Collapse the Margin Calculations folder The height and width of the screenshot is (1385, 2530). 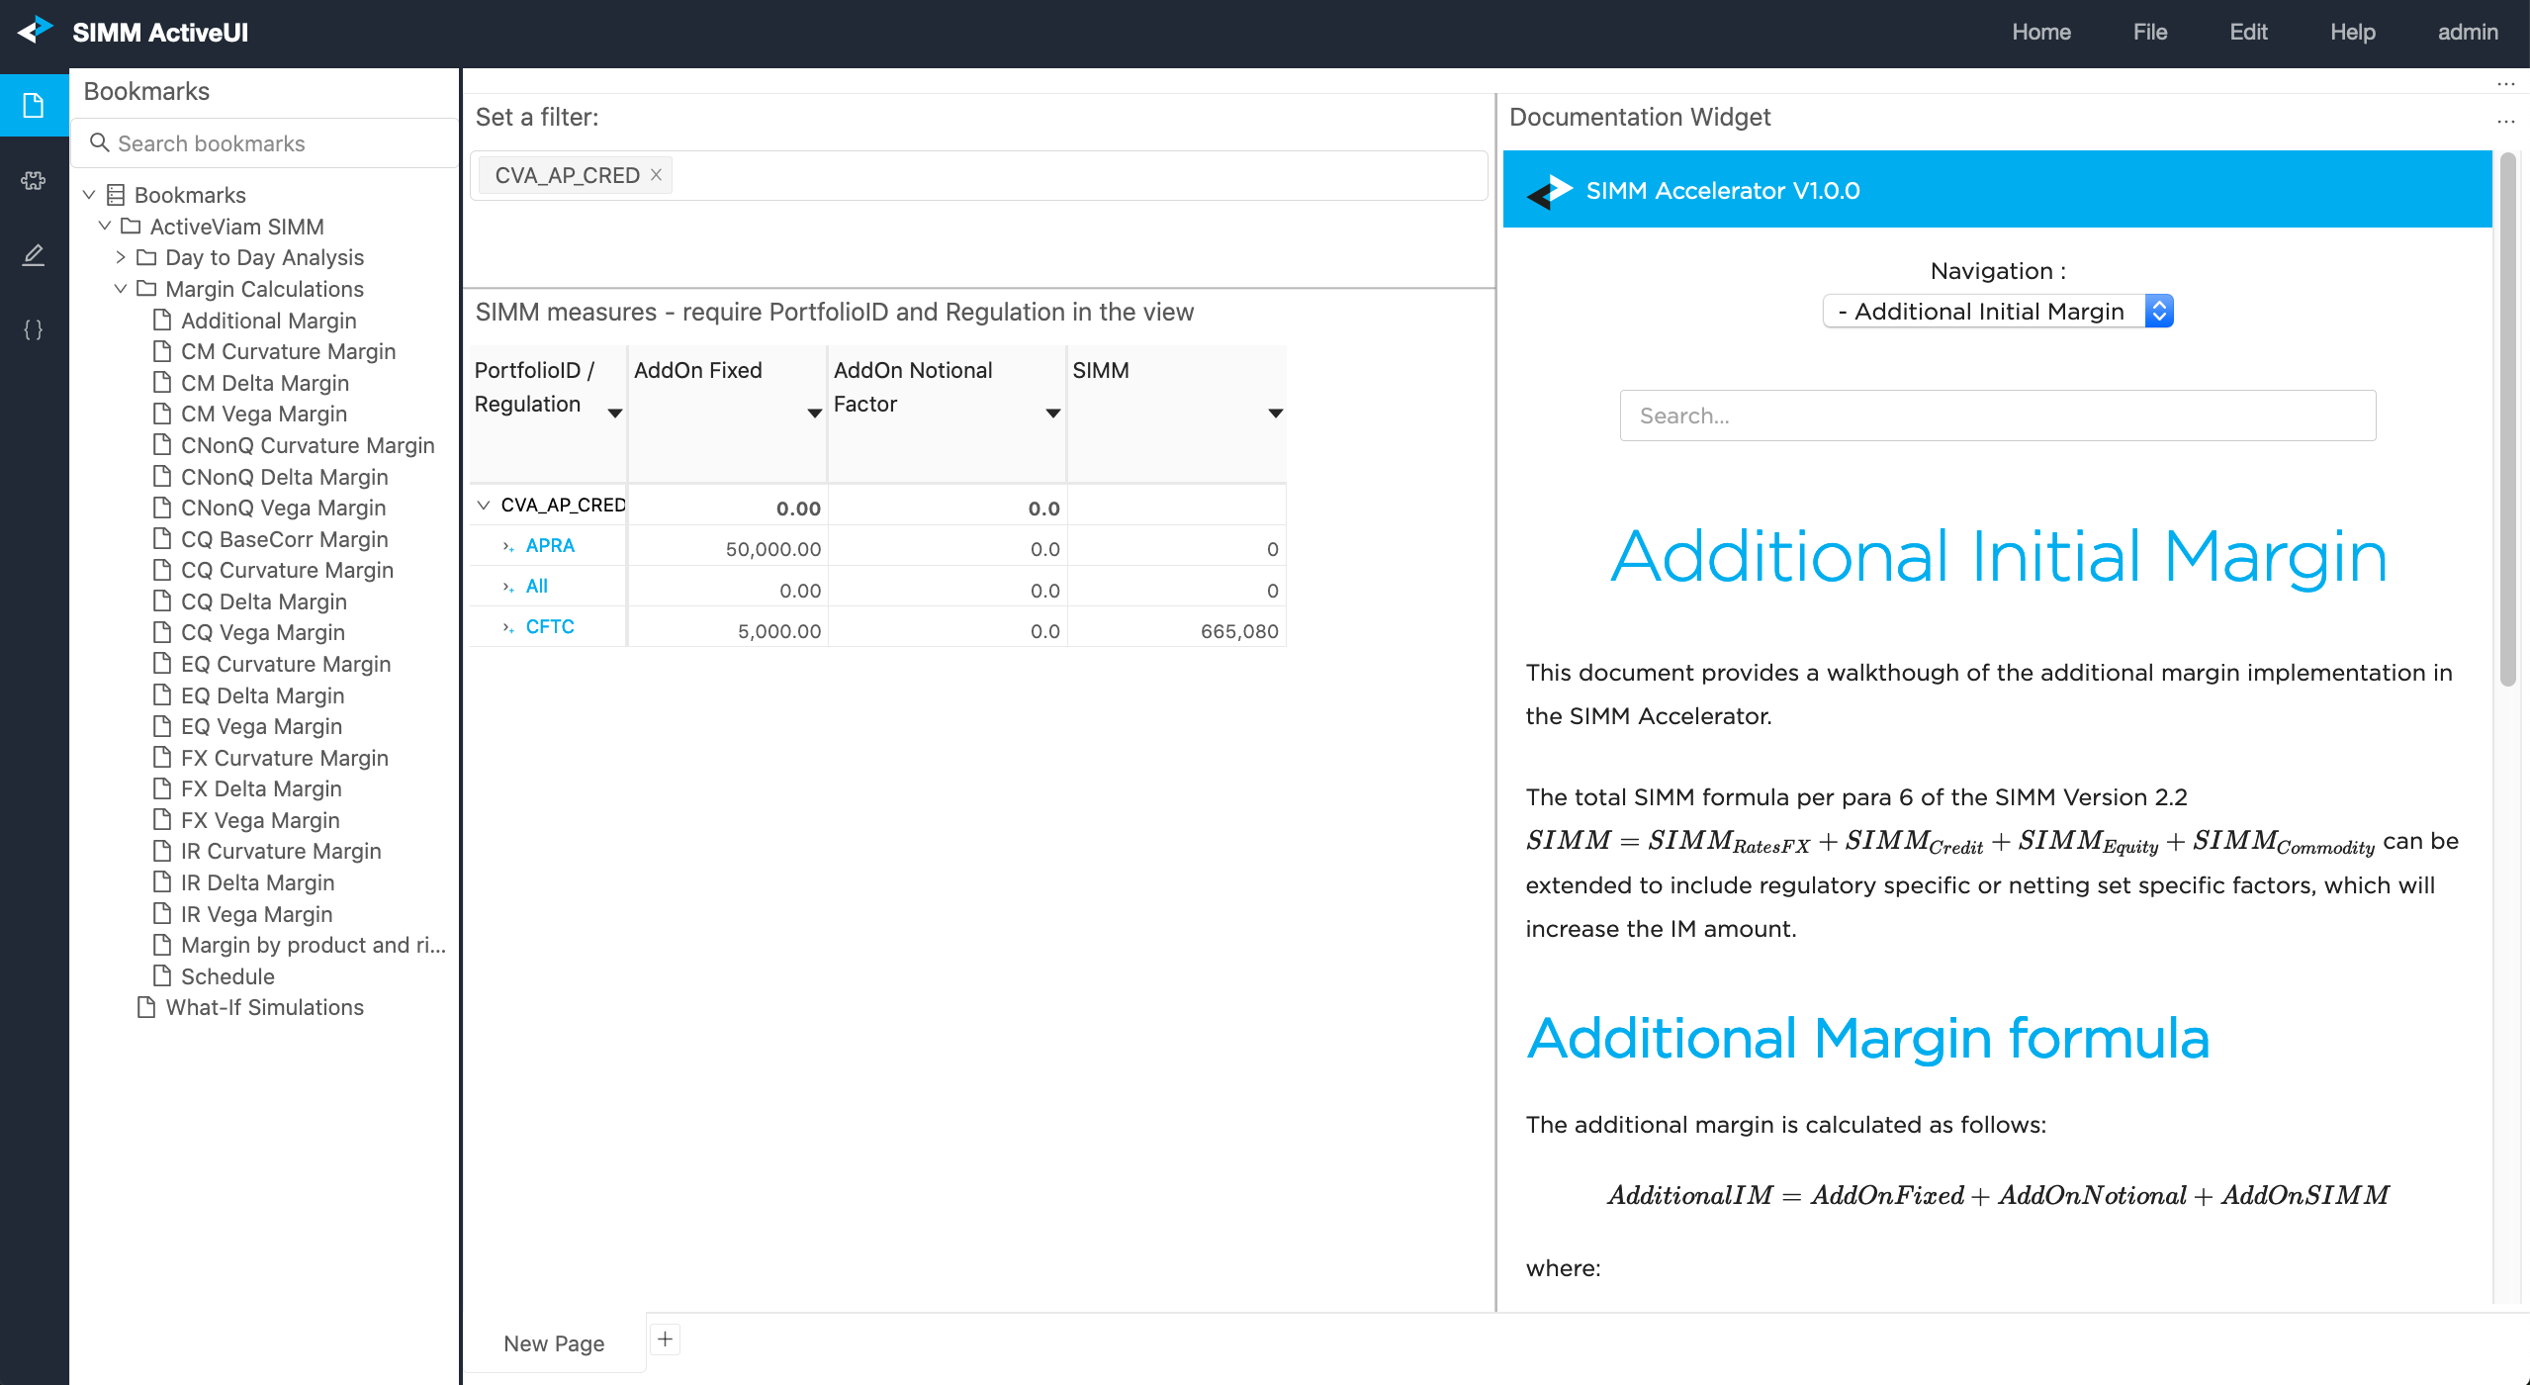pos(121,289)
